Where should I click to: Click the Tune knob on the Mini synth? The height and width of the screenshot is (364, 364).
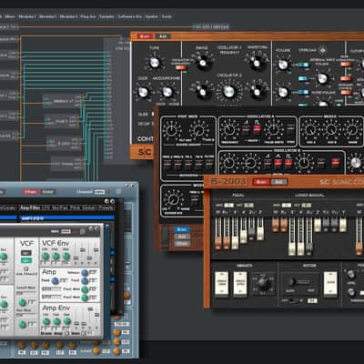[155, 63]
